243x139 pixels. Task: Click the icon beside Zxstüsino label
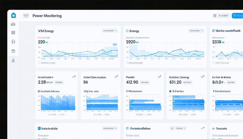[x=39, y=91]
